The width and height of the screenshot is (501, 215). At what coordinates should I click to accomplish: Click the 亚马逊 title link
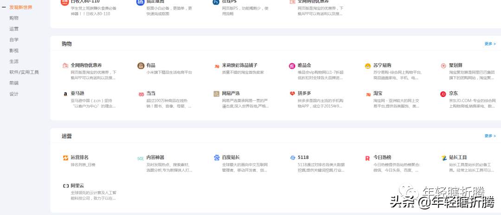(77, 93)
